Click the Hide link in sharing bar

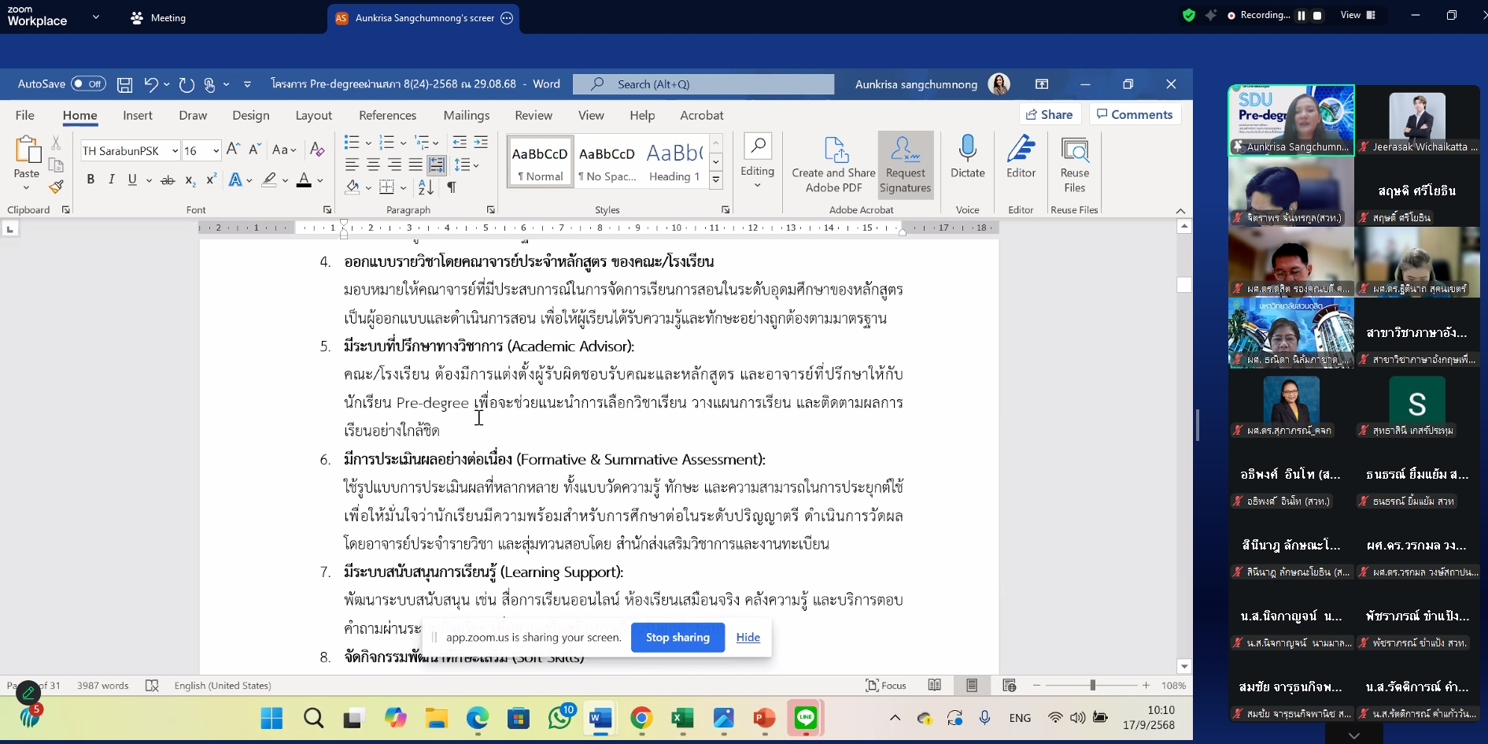(x=748, y=638)
